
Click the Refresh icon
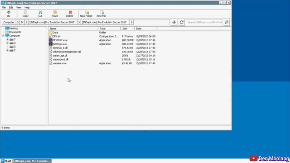pyautogui.click(x=181, y=22)
